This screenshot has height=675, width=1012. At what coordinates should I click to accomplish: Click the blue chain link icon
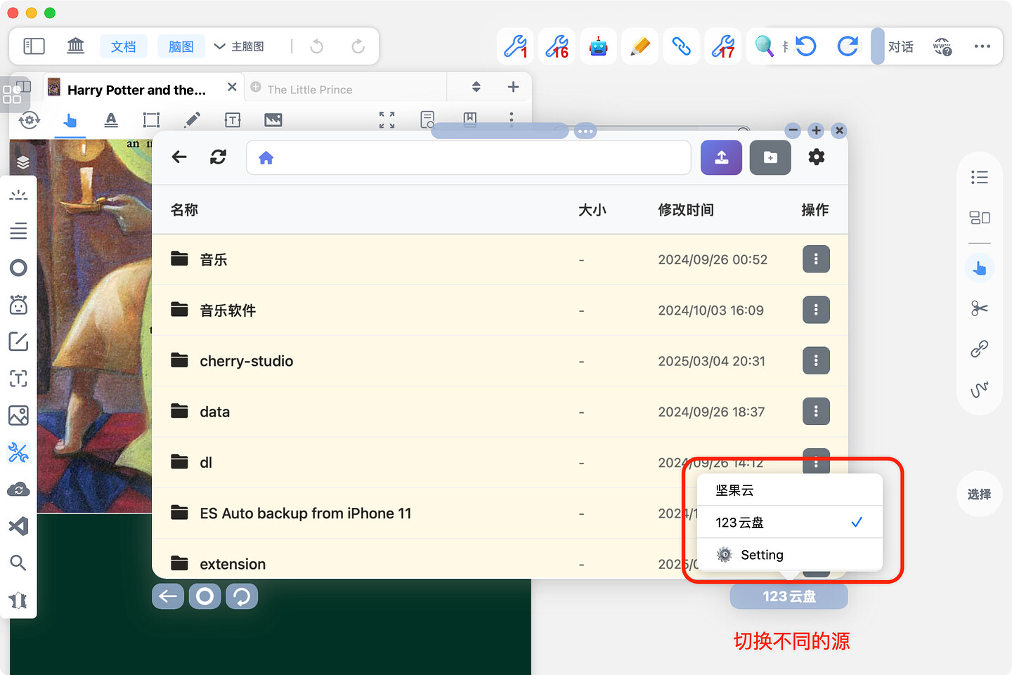[681, 46]
